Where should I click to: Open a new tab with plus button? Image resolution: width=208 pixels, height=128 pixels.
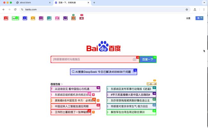94,3
